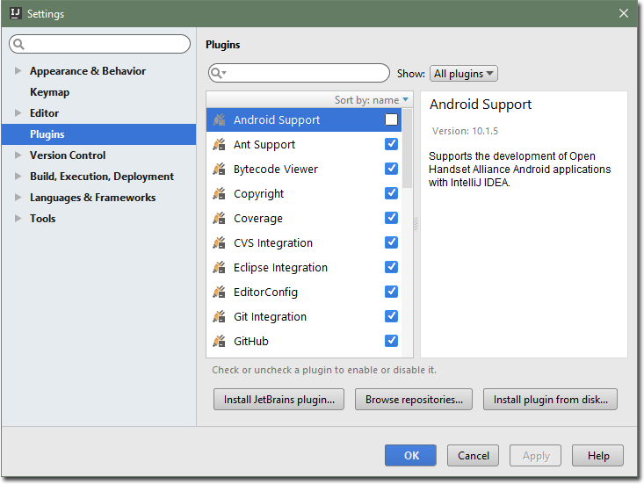The height and width of the screenshot is (484, 644).
Task: Click Install plugin from disk button
Action: [550, 400]
